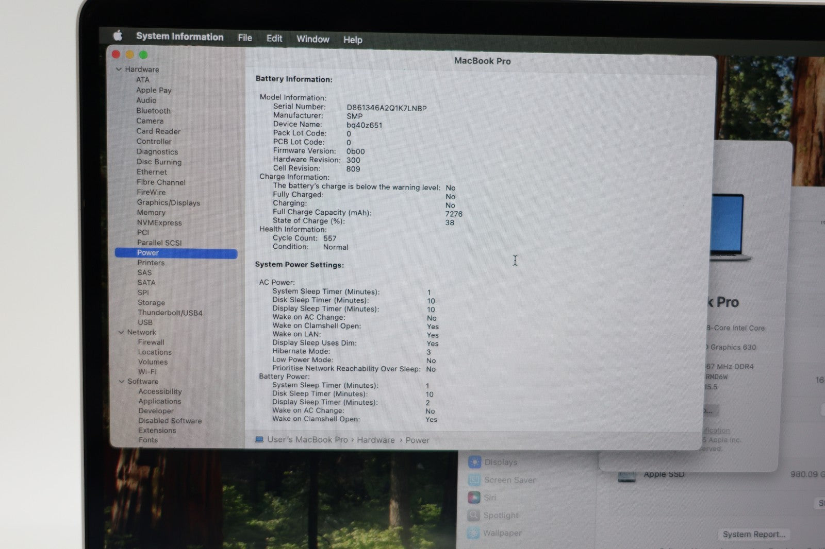Select the highlighted Power item
Screen dimensions: 825x549
(176, 253)
